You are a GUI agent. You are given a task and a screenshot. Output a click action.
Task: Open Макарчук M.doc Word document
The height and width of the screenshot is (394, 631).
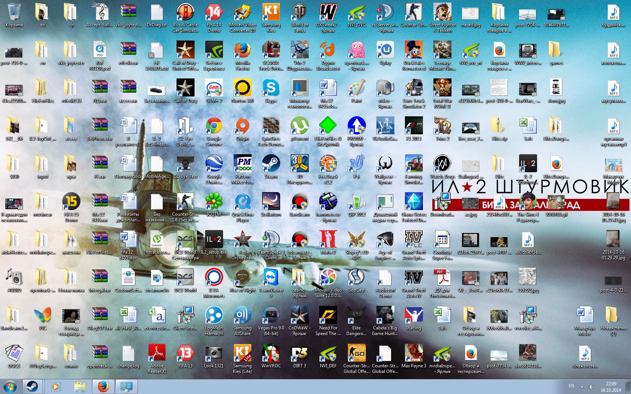pos(585,321)
